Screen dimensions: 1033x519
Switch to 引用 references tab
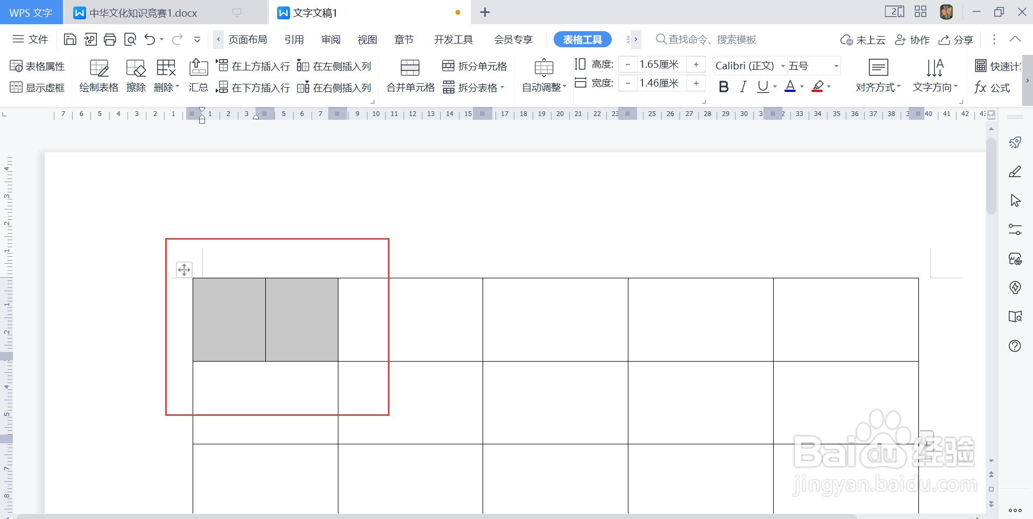pos(294,40)
